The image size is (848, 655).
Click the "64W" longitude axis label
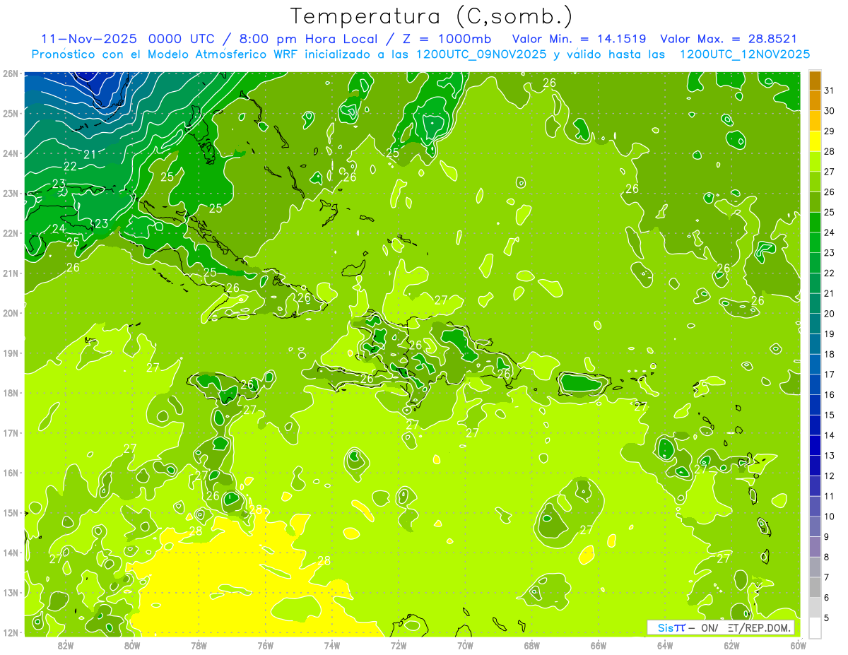click(x=665, y=645)
